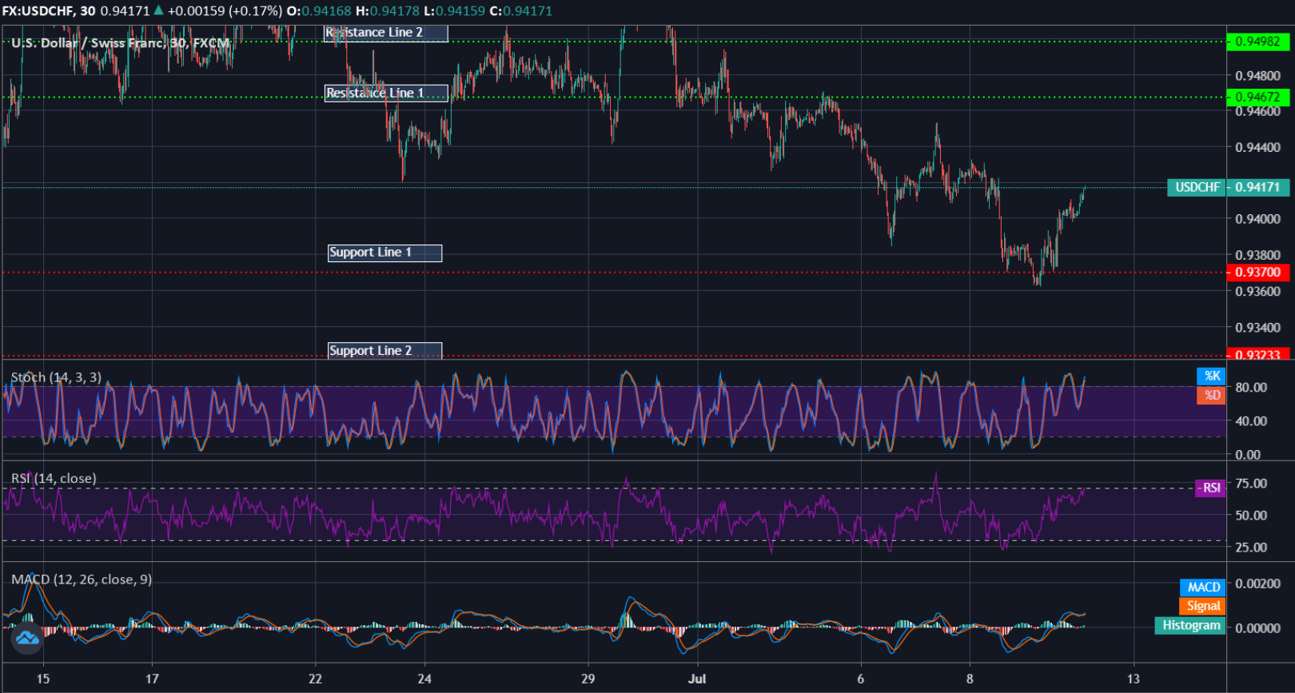Click the RSI (14, close) indicator title

click(54, 479)
